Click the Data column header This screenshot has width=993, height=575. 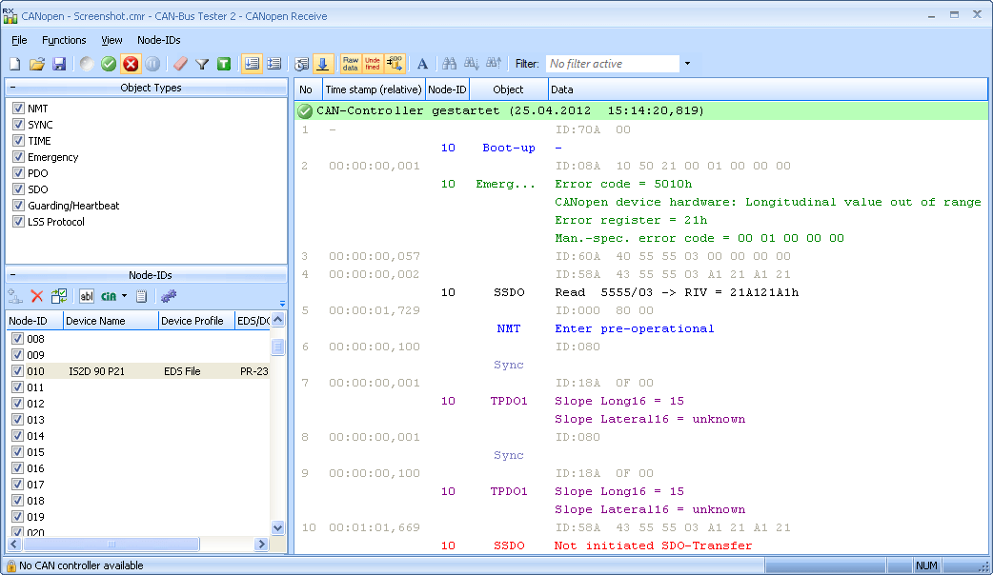coord(767,89)
